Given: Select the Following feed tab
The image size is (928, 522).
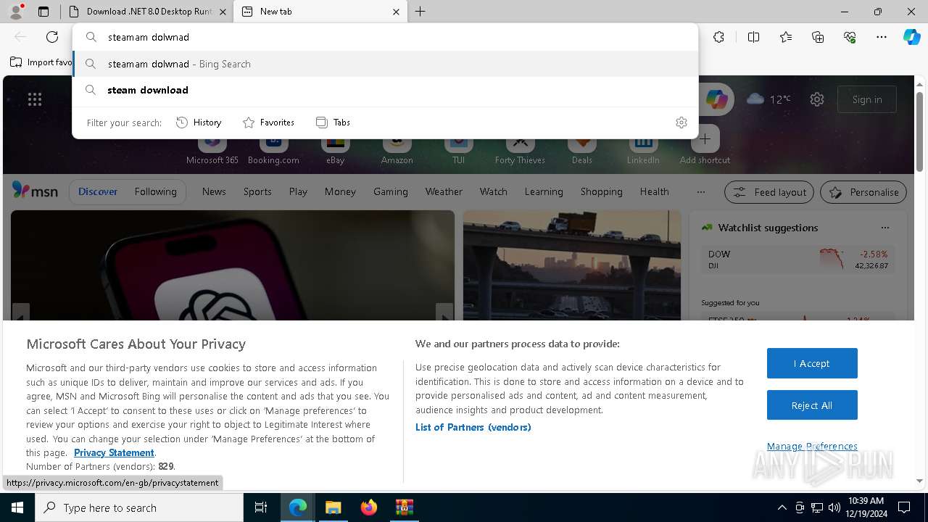Looking at the screenshot, I should click(155, 192).
